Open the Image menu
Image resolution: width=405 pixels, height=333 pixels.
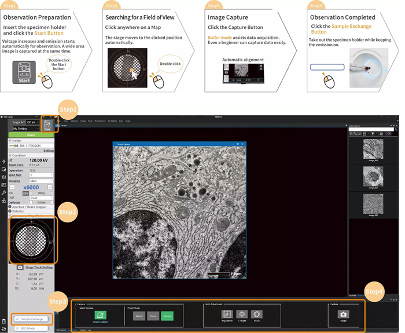click(83, 120)
